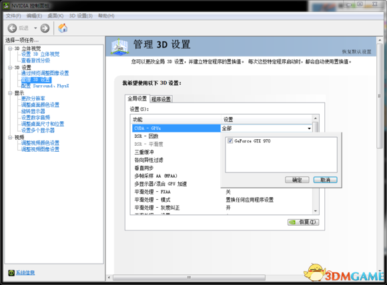Click the horizontal scrollbar thumb at bottom
Image resolution: width=387 pixels, height=285 pixels.
(189, 278)
